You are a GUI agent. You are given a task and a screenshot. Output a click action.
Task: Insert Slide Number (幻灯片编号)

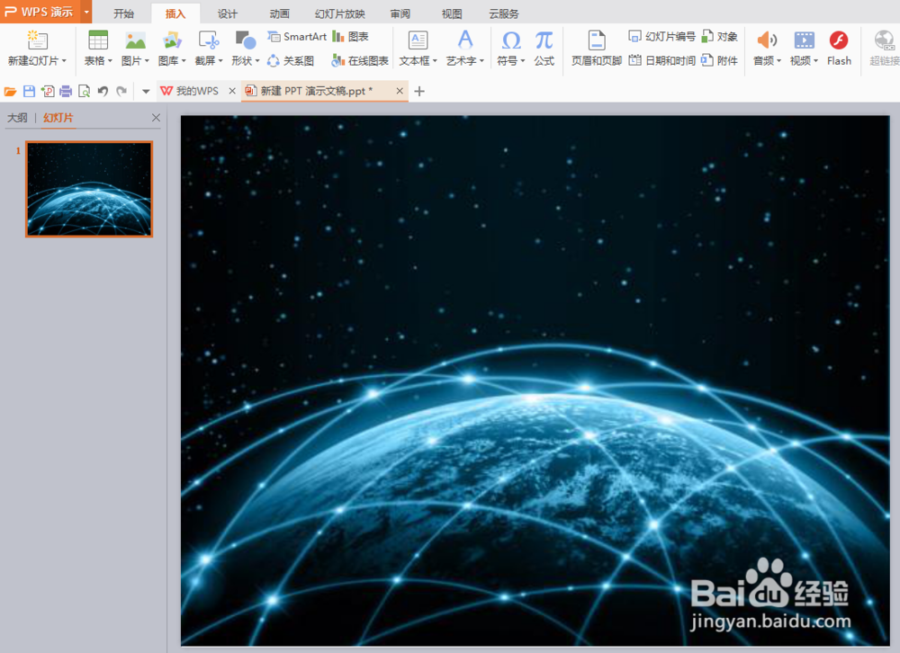pos(661,37)
